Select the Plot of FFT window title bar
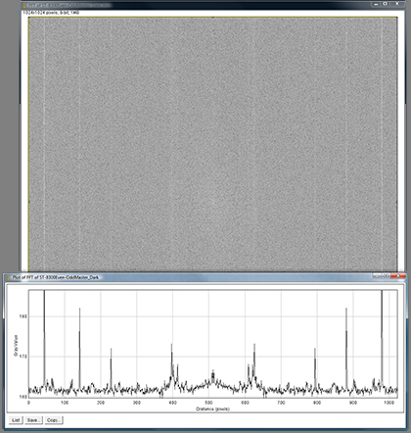The image size is (411, 433). tap(205, 277)
